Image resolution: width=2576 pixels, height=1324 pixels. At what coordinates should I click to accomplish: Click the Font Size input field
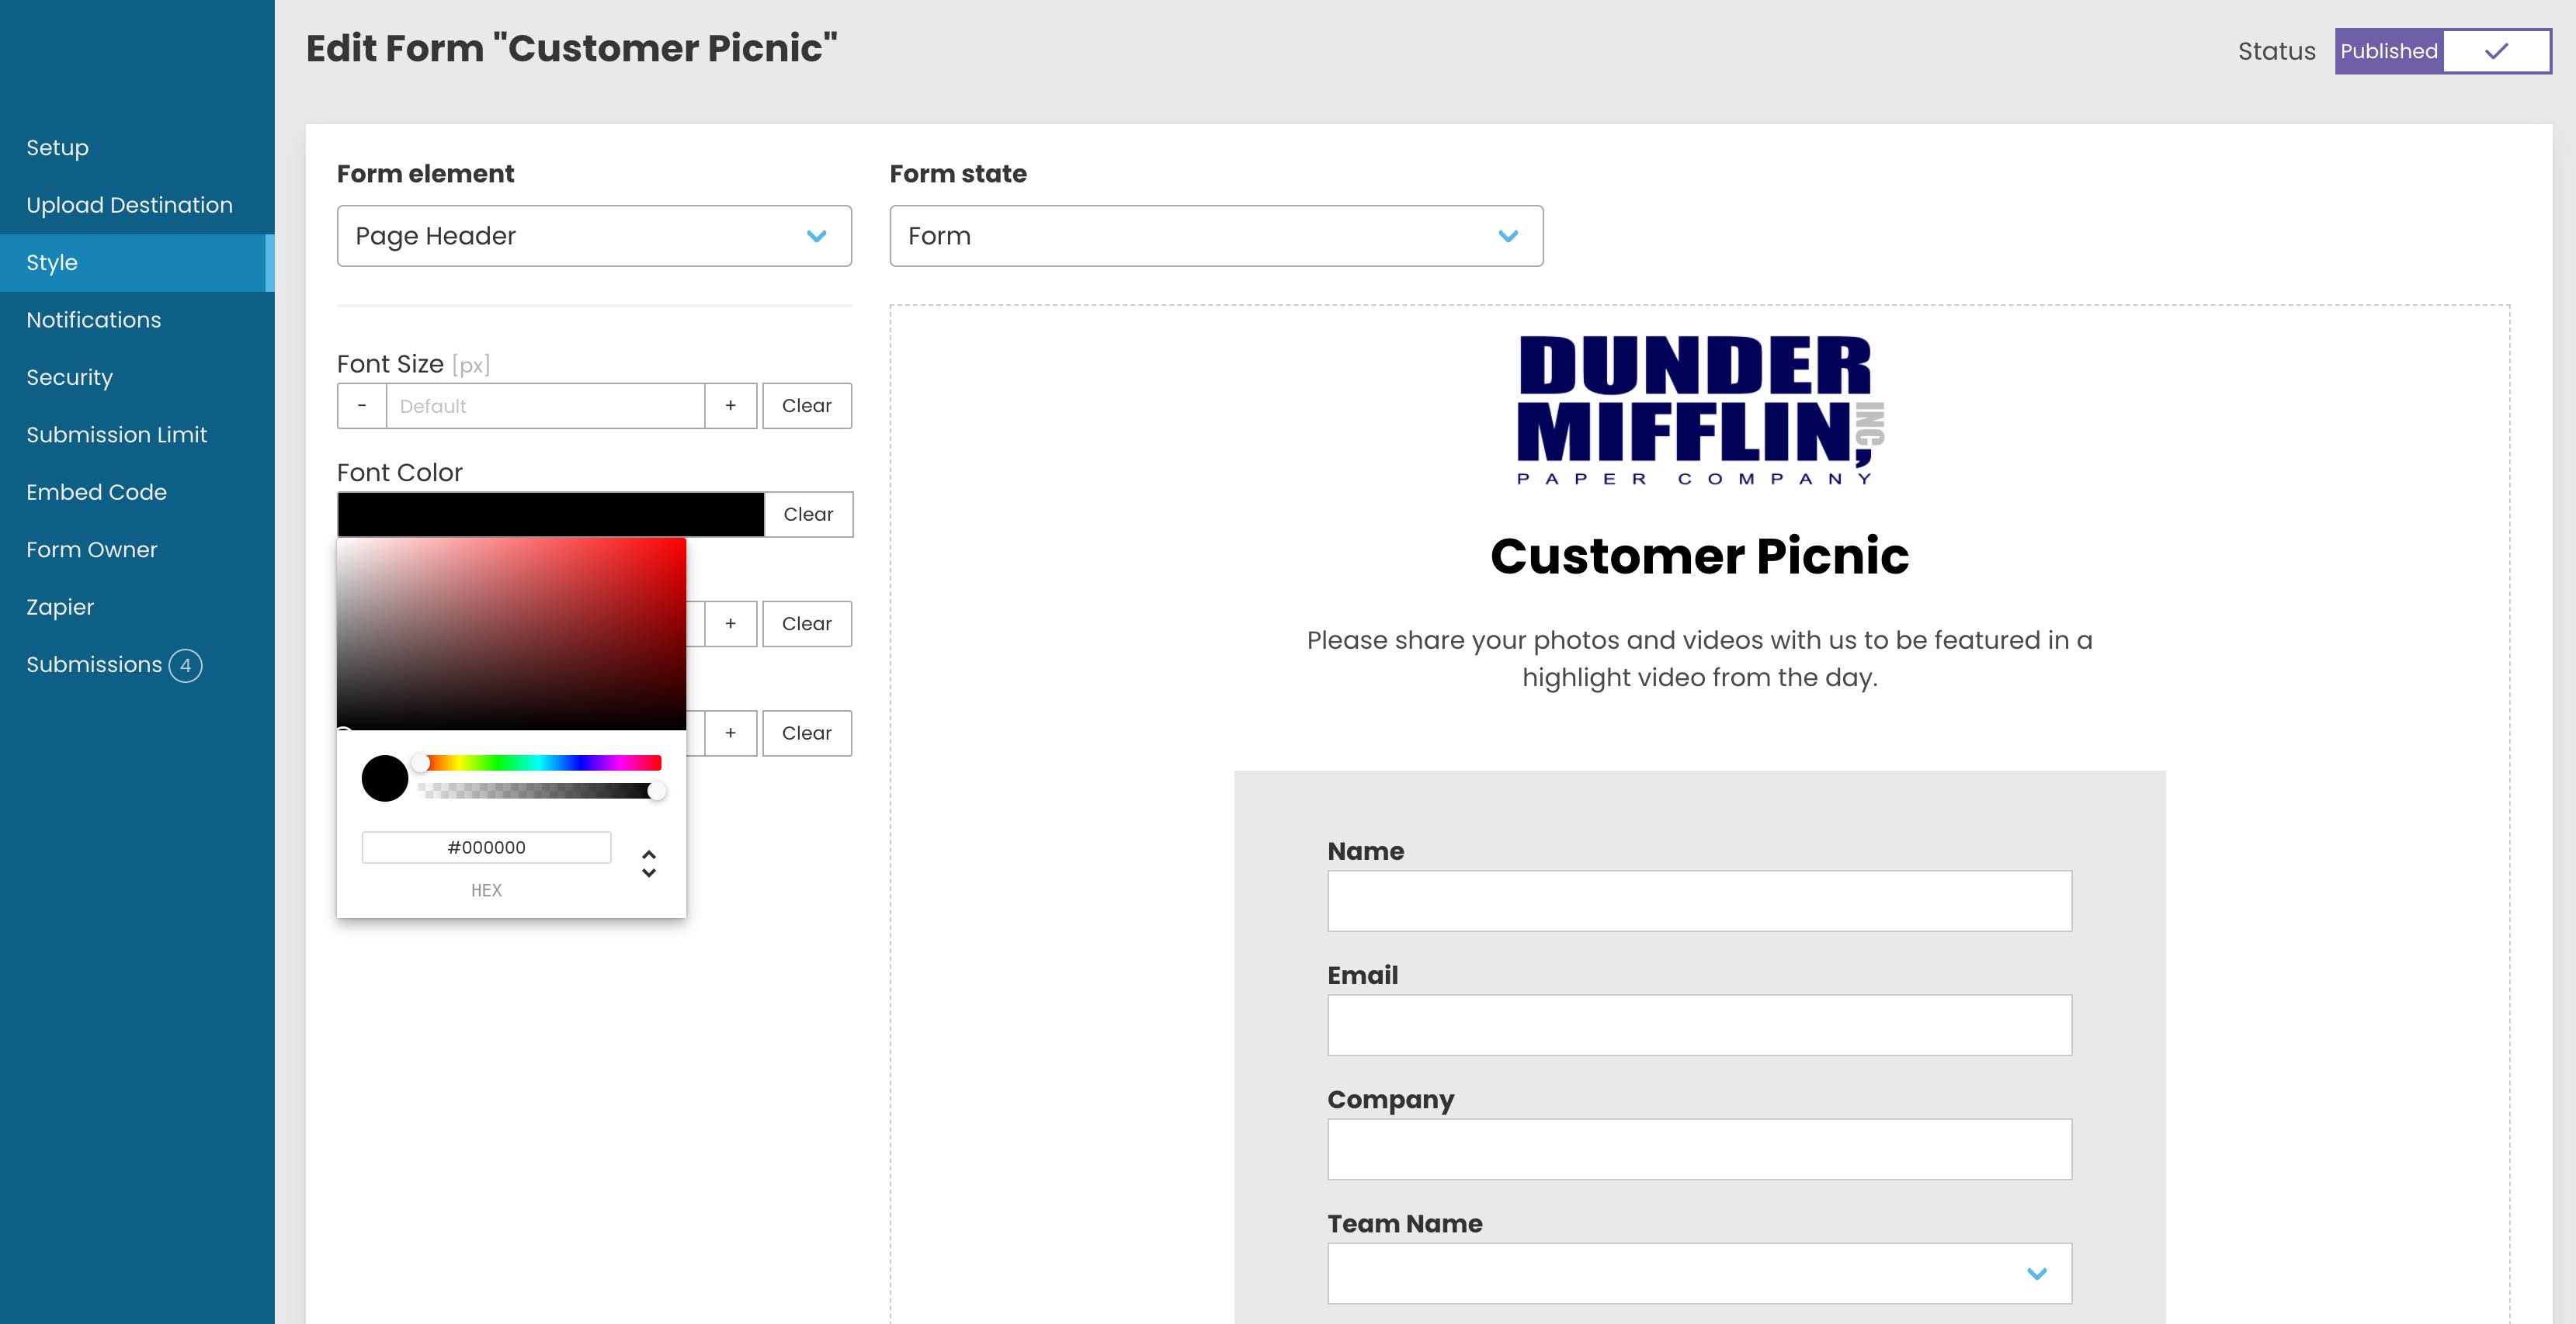[x=545, y=406]
